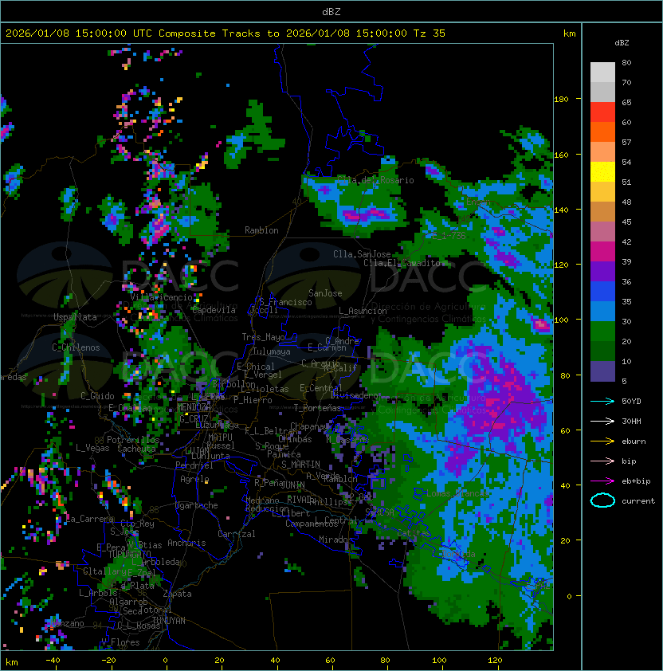Viewport: 663px width, 671px height.
Task: Click the dark purple 10 dBZ swatch
Action: click(x=602, y=371)
